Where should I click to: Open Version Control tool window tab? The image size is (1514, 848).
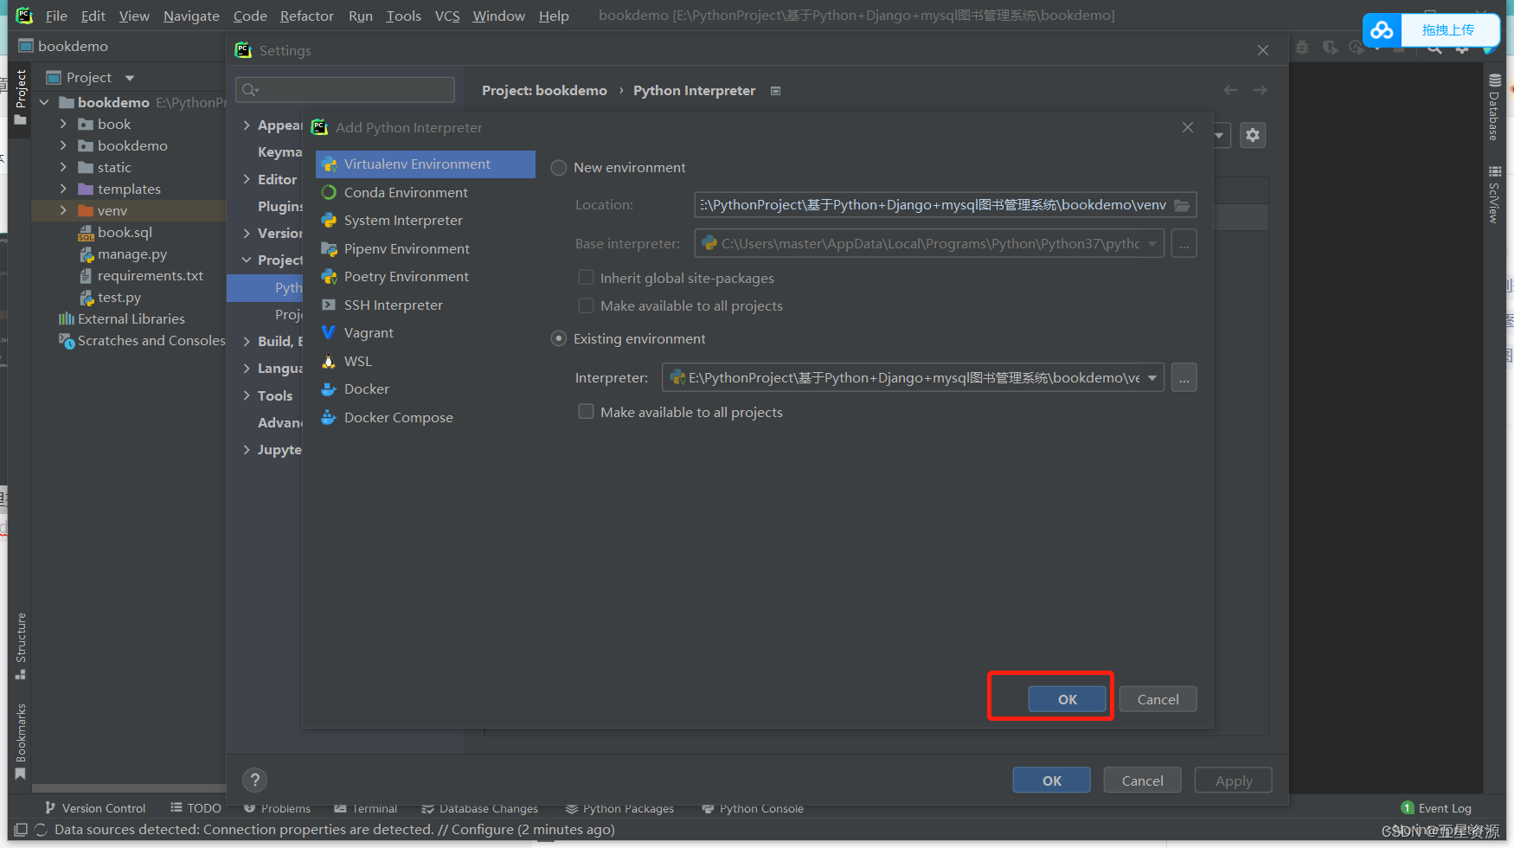95,808
